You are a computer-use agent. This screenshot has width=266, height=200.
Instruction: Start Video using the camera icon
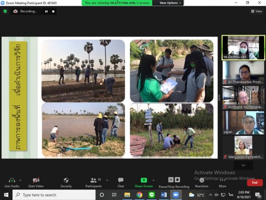tap(36, 180)
